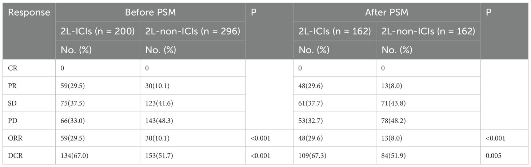Select the Before PSM header cell
The height and width of the screenshot is (167, 531).
[x=151, y=12]
